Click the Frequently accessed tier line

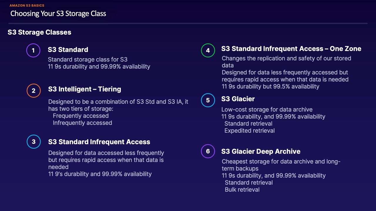pos(80,116)
